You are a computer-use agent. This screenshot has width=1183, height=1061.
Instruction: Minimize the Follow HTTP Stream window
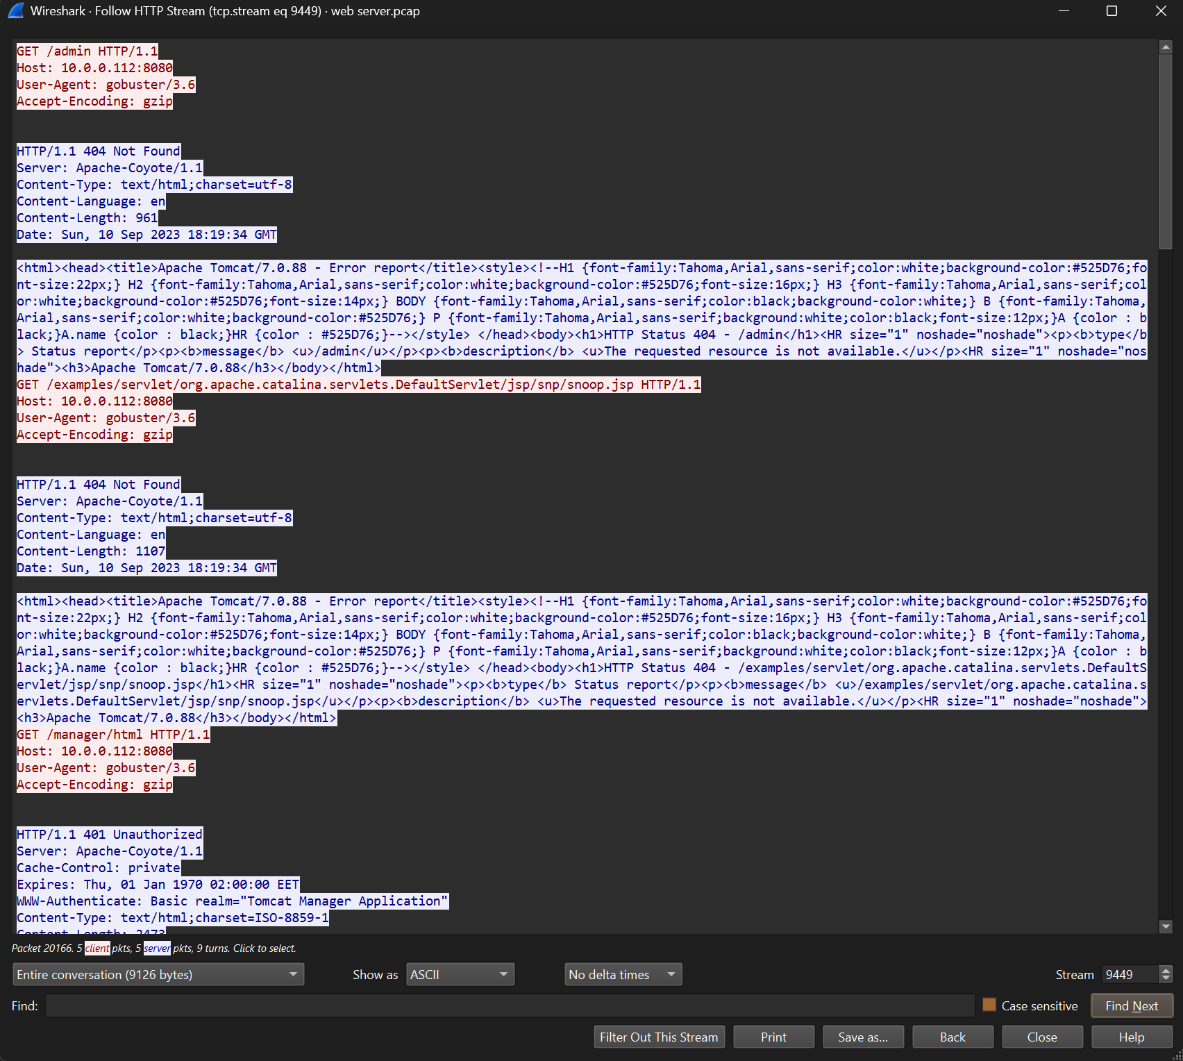pyautogui.click(x=1064, y=11)
